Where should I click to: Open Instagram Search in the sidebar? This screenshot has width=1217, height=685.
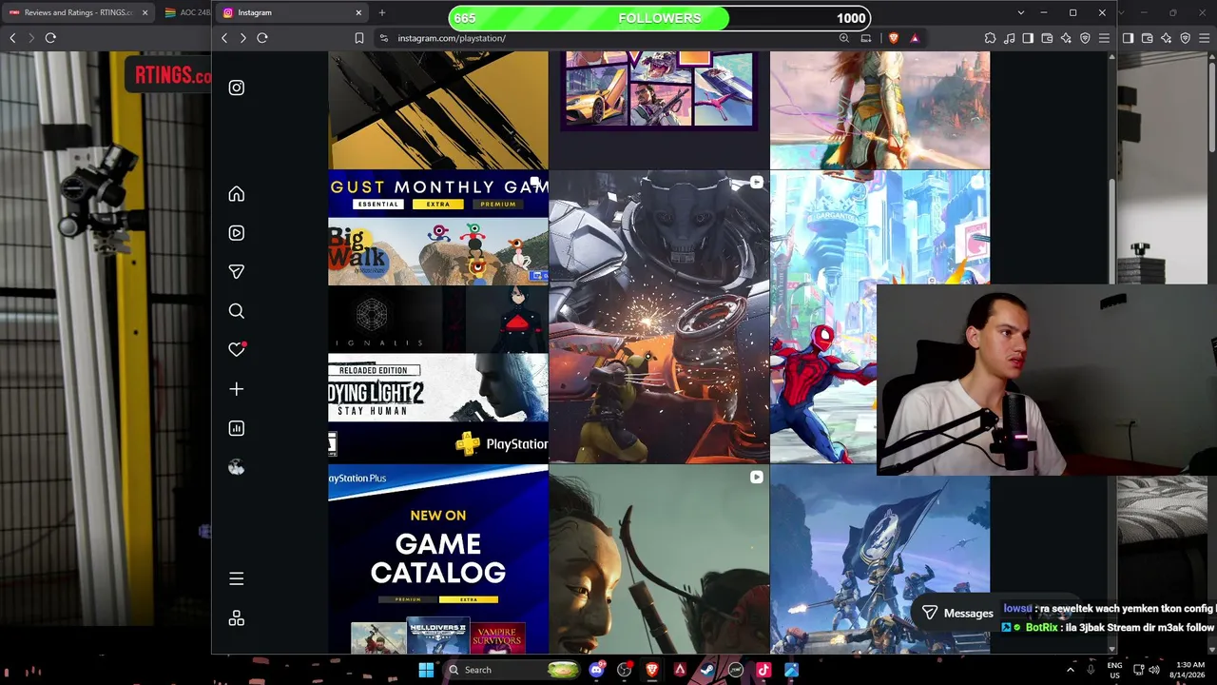[x=237, y=311]
